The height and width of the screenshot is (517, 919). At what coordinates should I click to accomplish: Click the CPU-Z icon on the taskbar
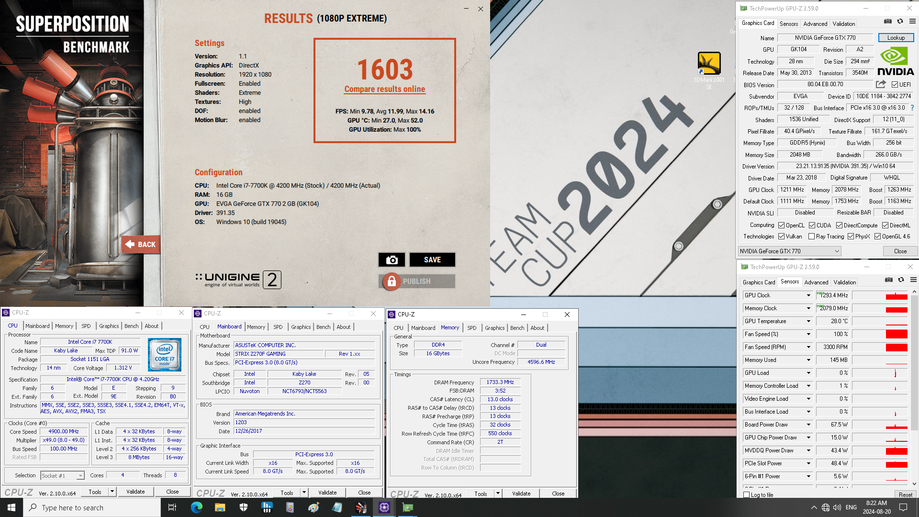pos(384,507)
